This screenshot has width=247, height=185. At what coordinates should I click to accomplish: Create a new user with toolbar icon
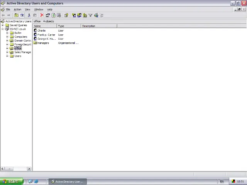74,15
